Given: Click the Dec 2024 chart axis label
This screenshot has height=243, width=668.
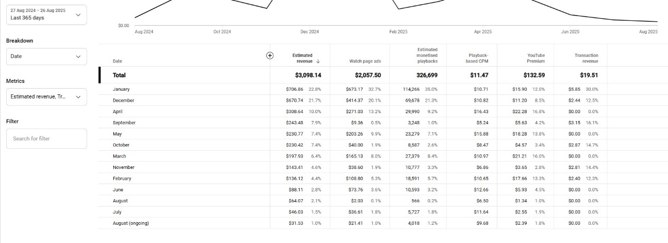Looking at the screenshot, I should coord(309,32).
